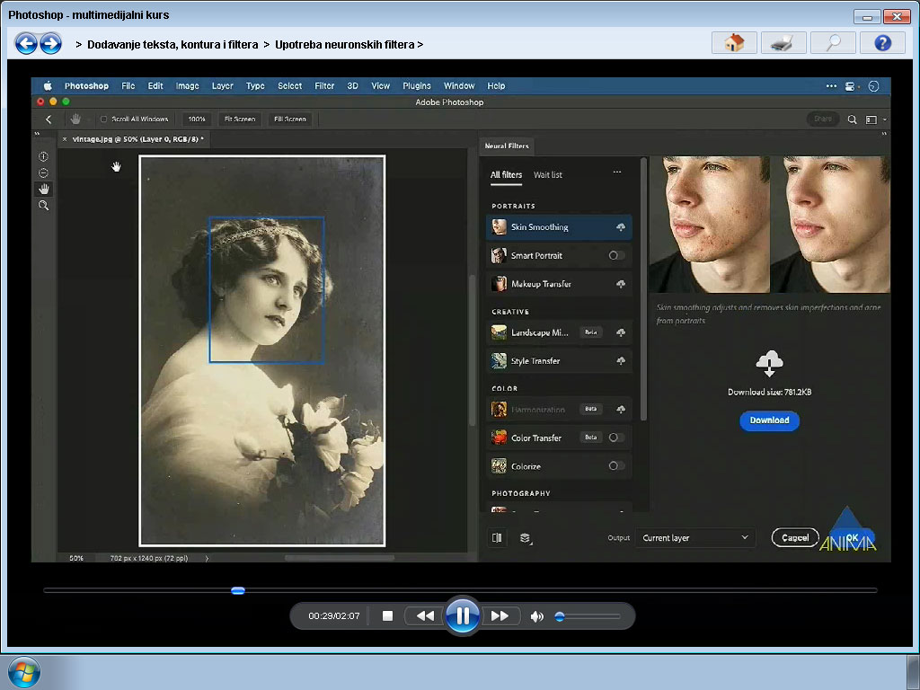Open the File menu

(x=128, y=85)
